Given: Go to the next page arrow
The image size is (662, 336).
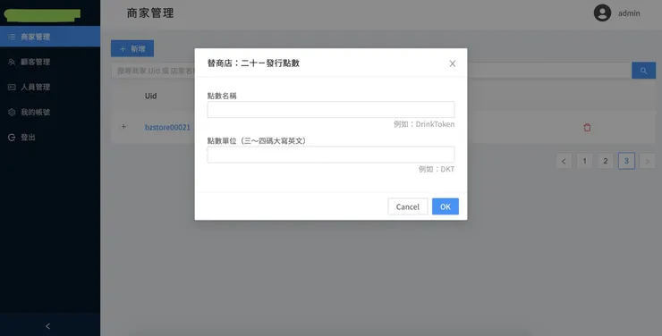Looking at the screenshot, I should 647,161.
